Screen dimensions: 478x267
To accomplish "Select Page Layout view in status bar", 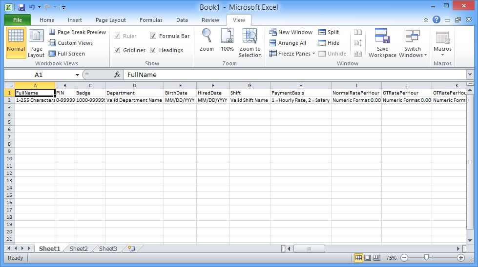I will [368, 258].
